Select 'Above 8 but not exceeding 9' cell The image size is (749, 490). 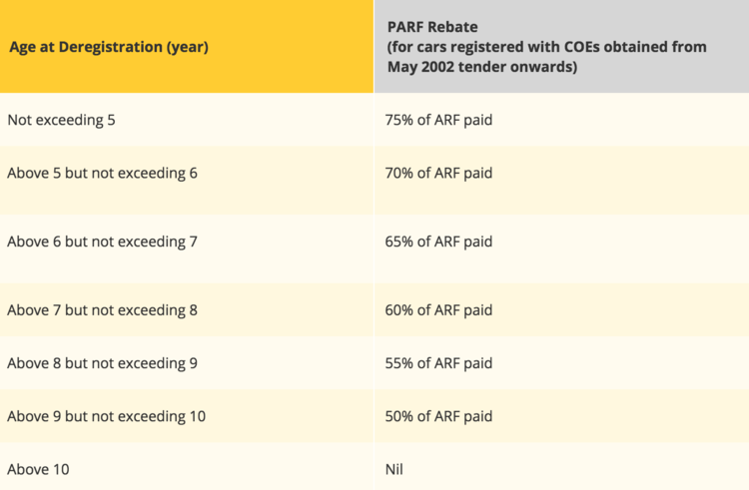tap(187, 363)
